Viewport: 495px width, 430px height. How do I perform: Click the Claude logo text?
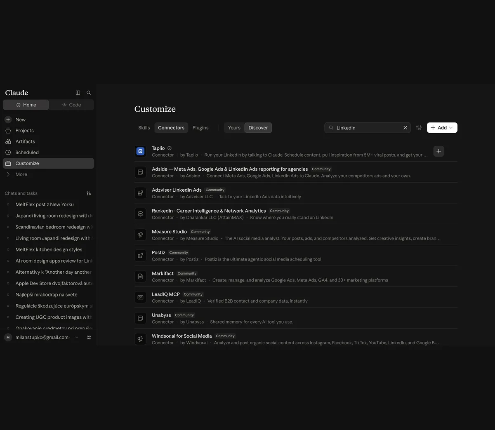(x=17, y=93)
